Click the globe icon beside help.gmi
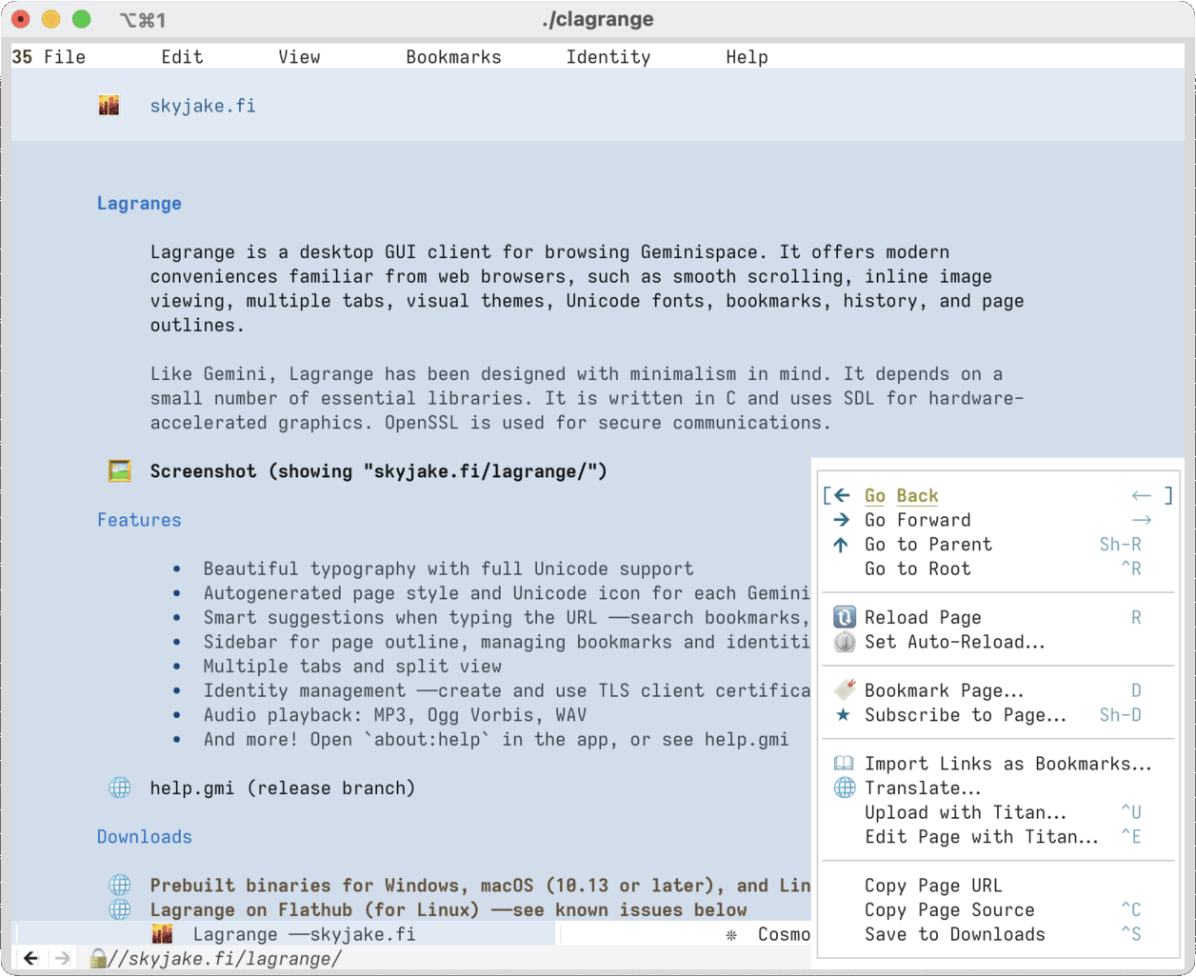 click(x=120, y=788)
